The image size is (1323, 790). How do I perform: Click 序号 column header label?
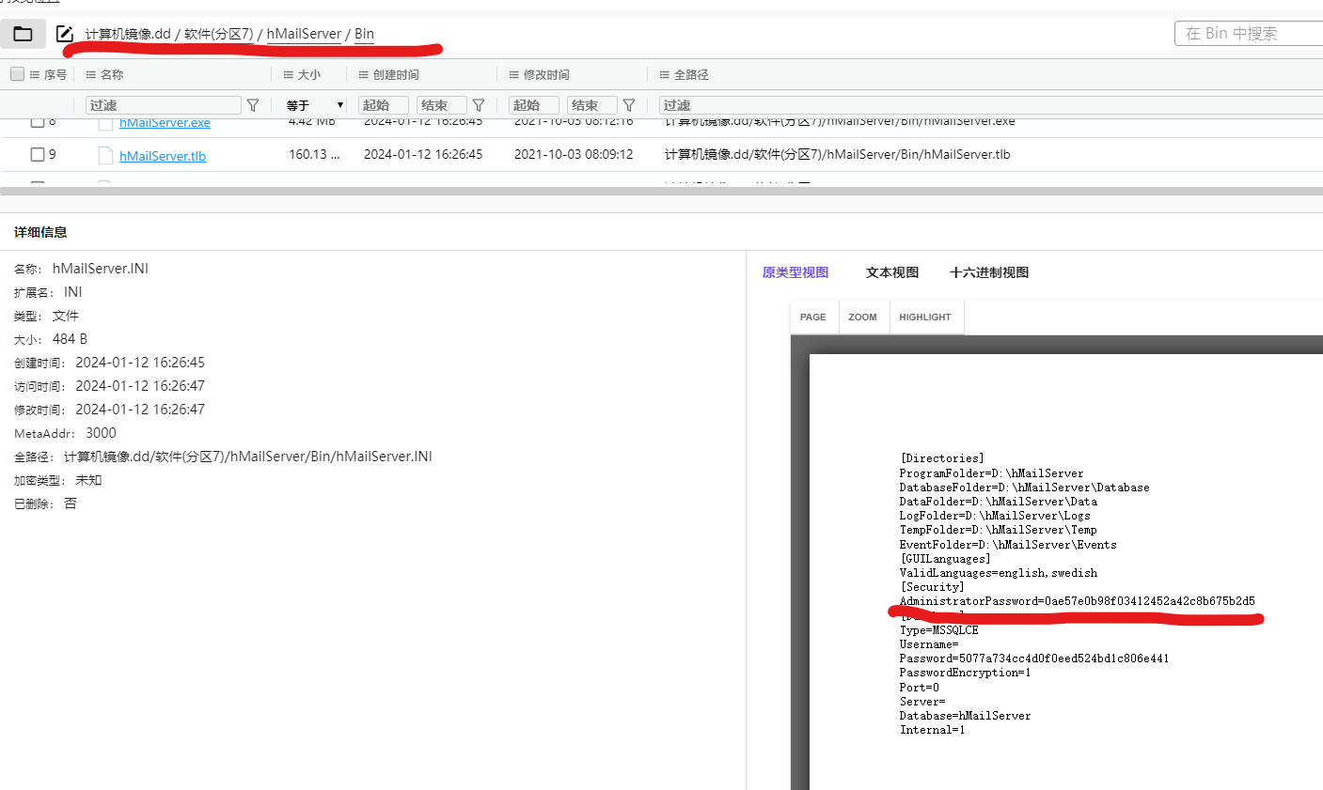click(55, 75)
